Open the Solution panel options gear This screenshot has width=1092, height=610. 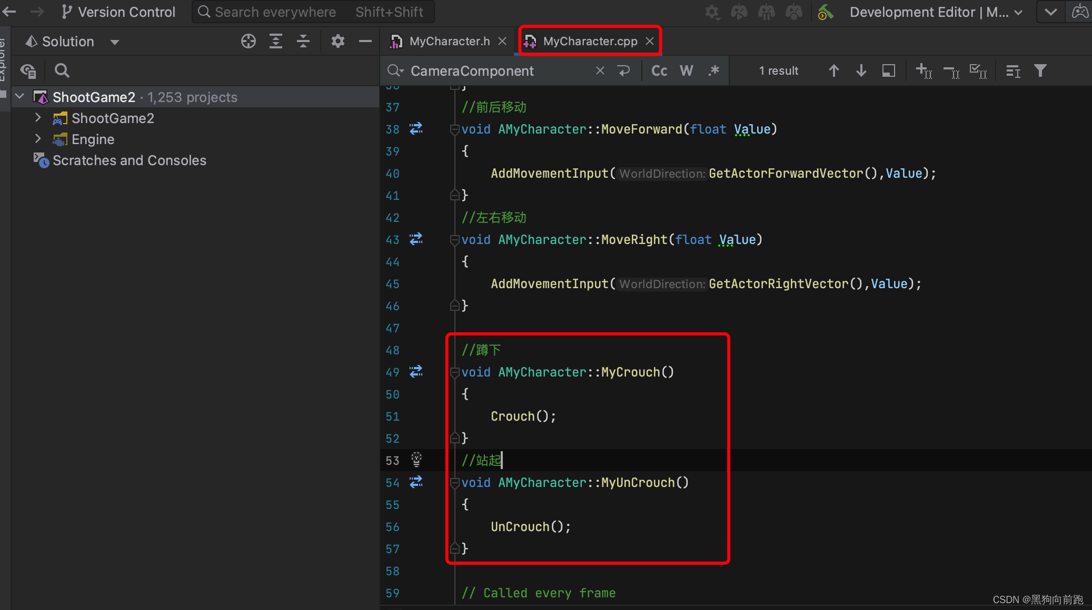(x=338, y=41)
